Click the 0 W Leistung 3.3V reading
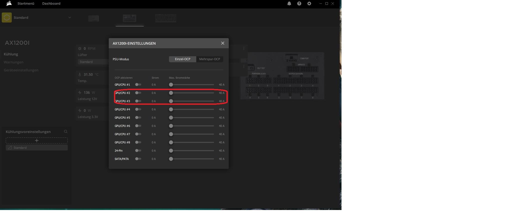 (x=87, y=110)
